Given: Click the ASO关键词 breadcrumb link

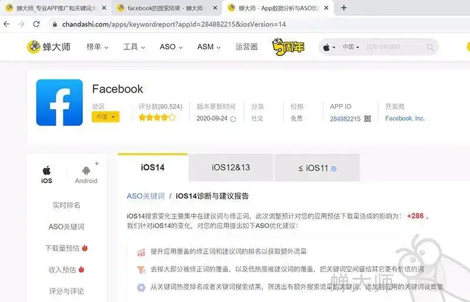Looking at the screenshot, I should tap(146, 196).
